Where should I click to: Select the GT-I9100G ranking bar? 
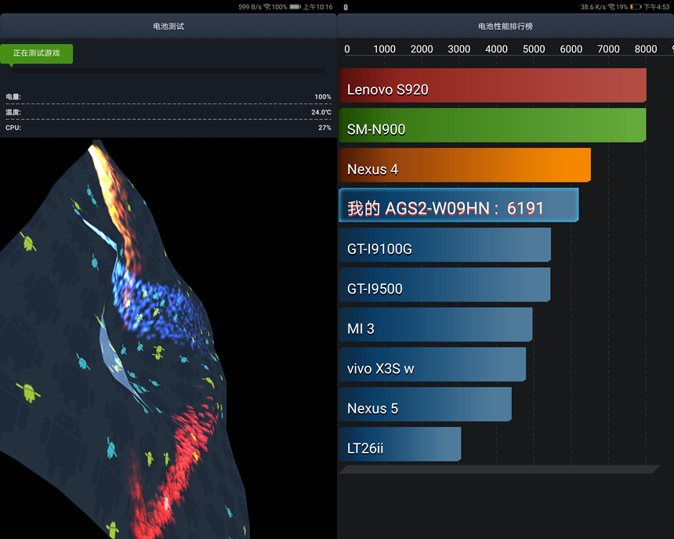click(x=444, y=245)
